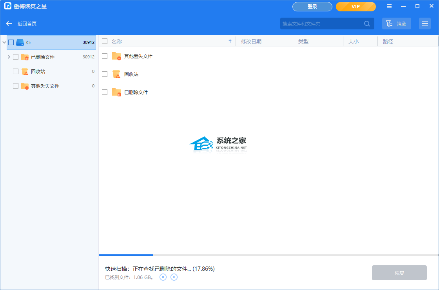Click the 恢复 recover button
This screenshot has height=290, width=439.
click(x=399, y=273)
